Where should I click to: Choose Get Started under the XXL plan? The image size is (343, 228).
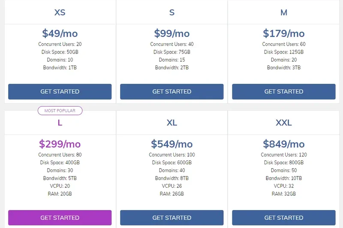pyautogui.click(x=283, y=218)
